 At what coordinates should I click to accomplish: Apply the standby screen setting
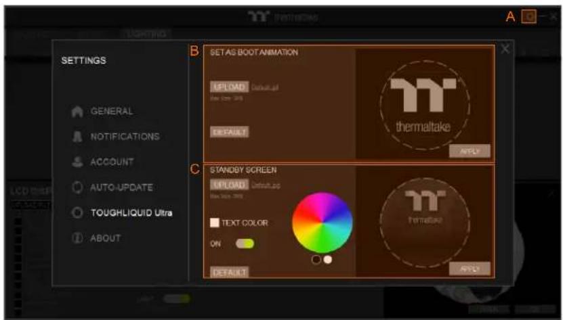pos(470,269)
